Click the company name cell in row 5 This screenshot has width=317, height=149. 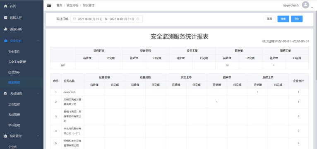(x=73, y=143)
